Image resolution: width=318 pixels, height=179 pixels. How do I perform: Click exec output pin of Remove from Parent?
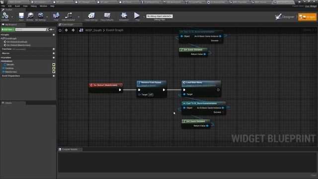(164, 89)
